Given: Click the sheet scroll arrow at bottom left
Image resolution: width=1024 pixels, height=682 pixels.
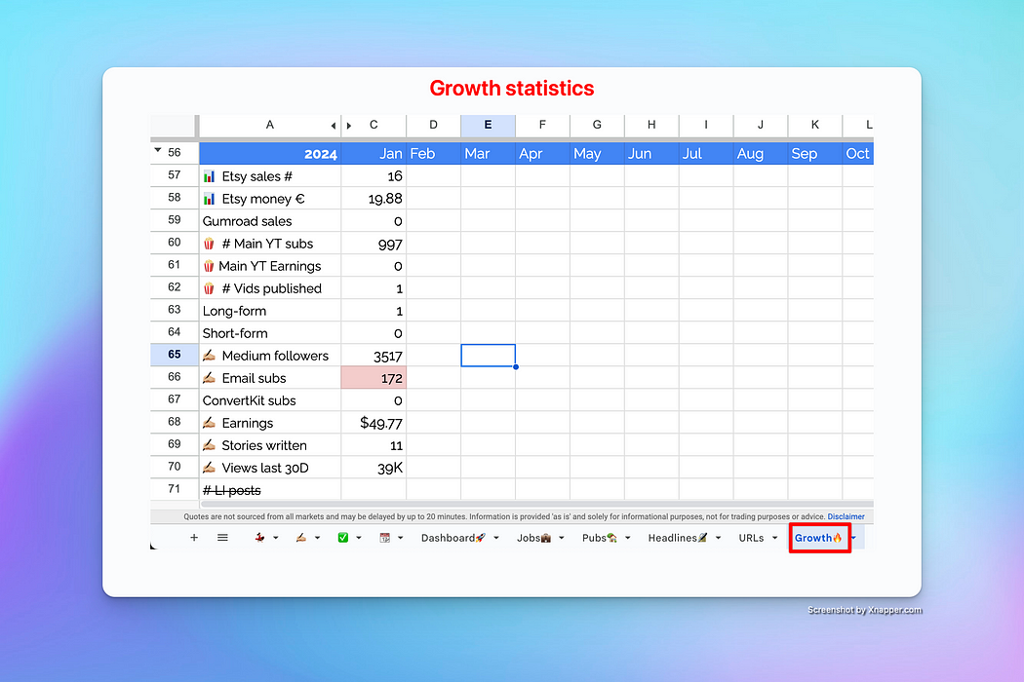Looking at the screenshot, I should (x=153, y=546).
